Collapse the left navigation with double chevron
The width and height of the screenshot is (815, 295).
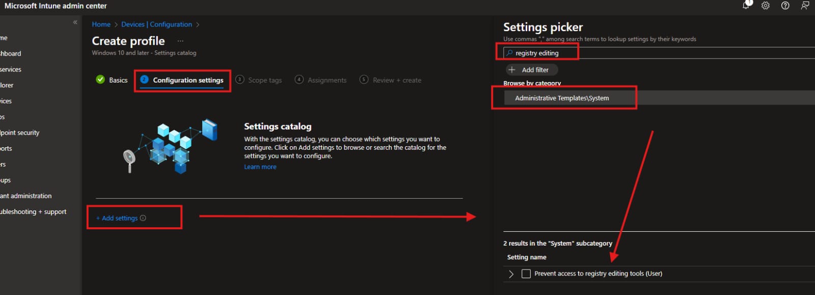coord(75,22)
